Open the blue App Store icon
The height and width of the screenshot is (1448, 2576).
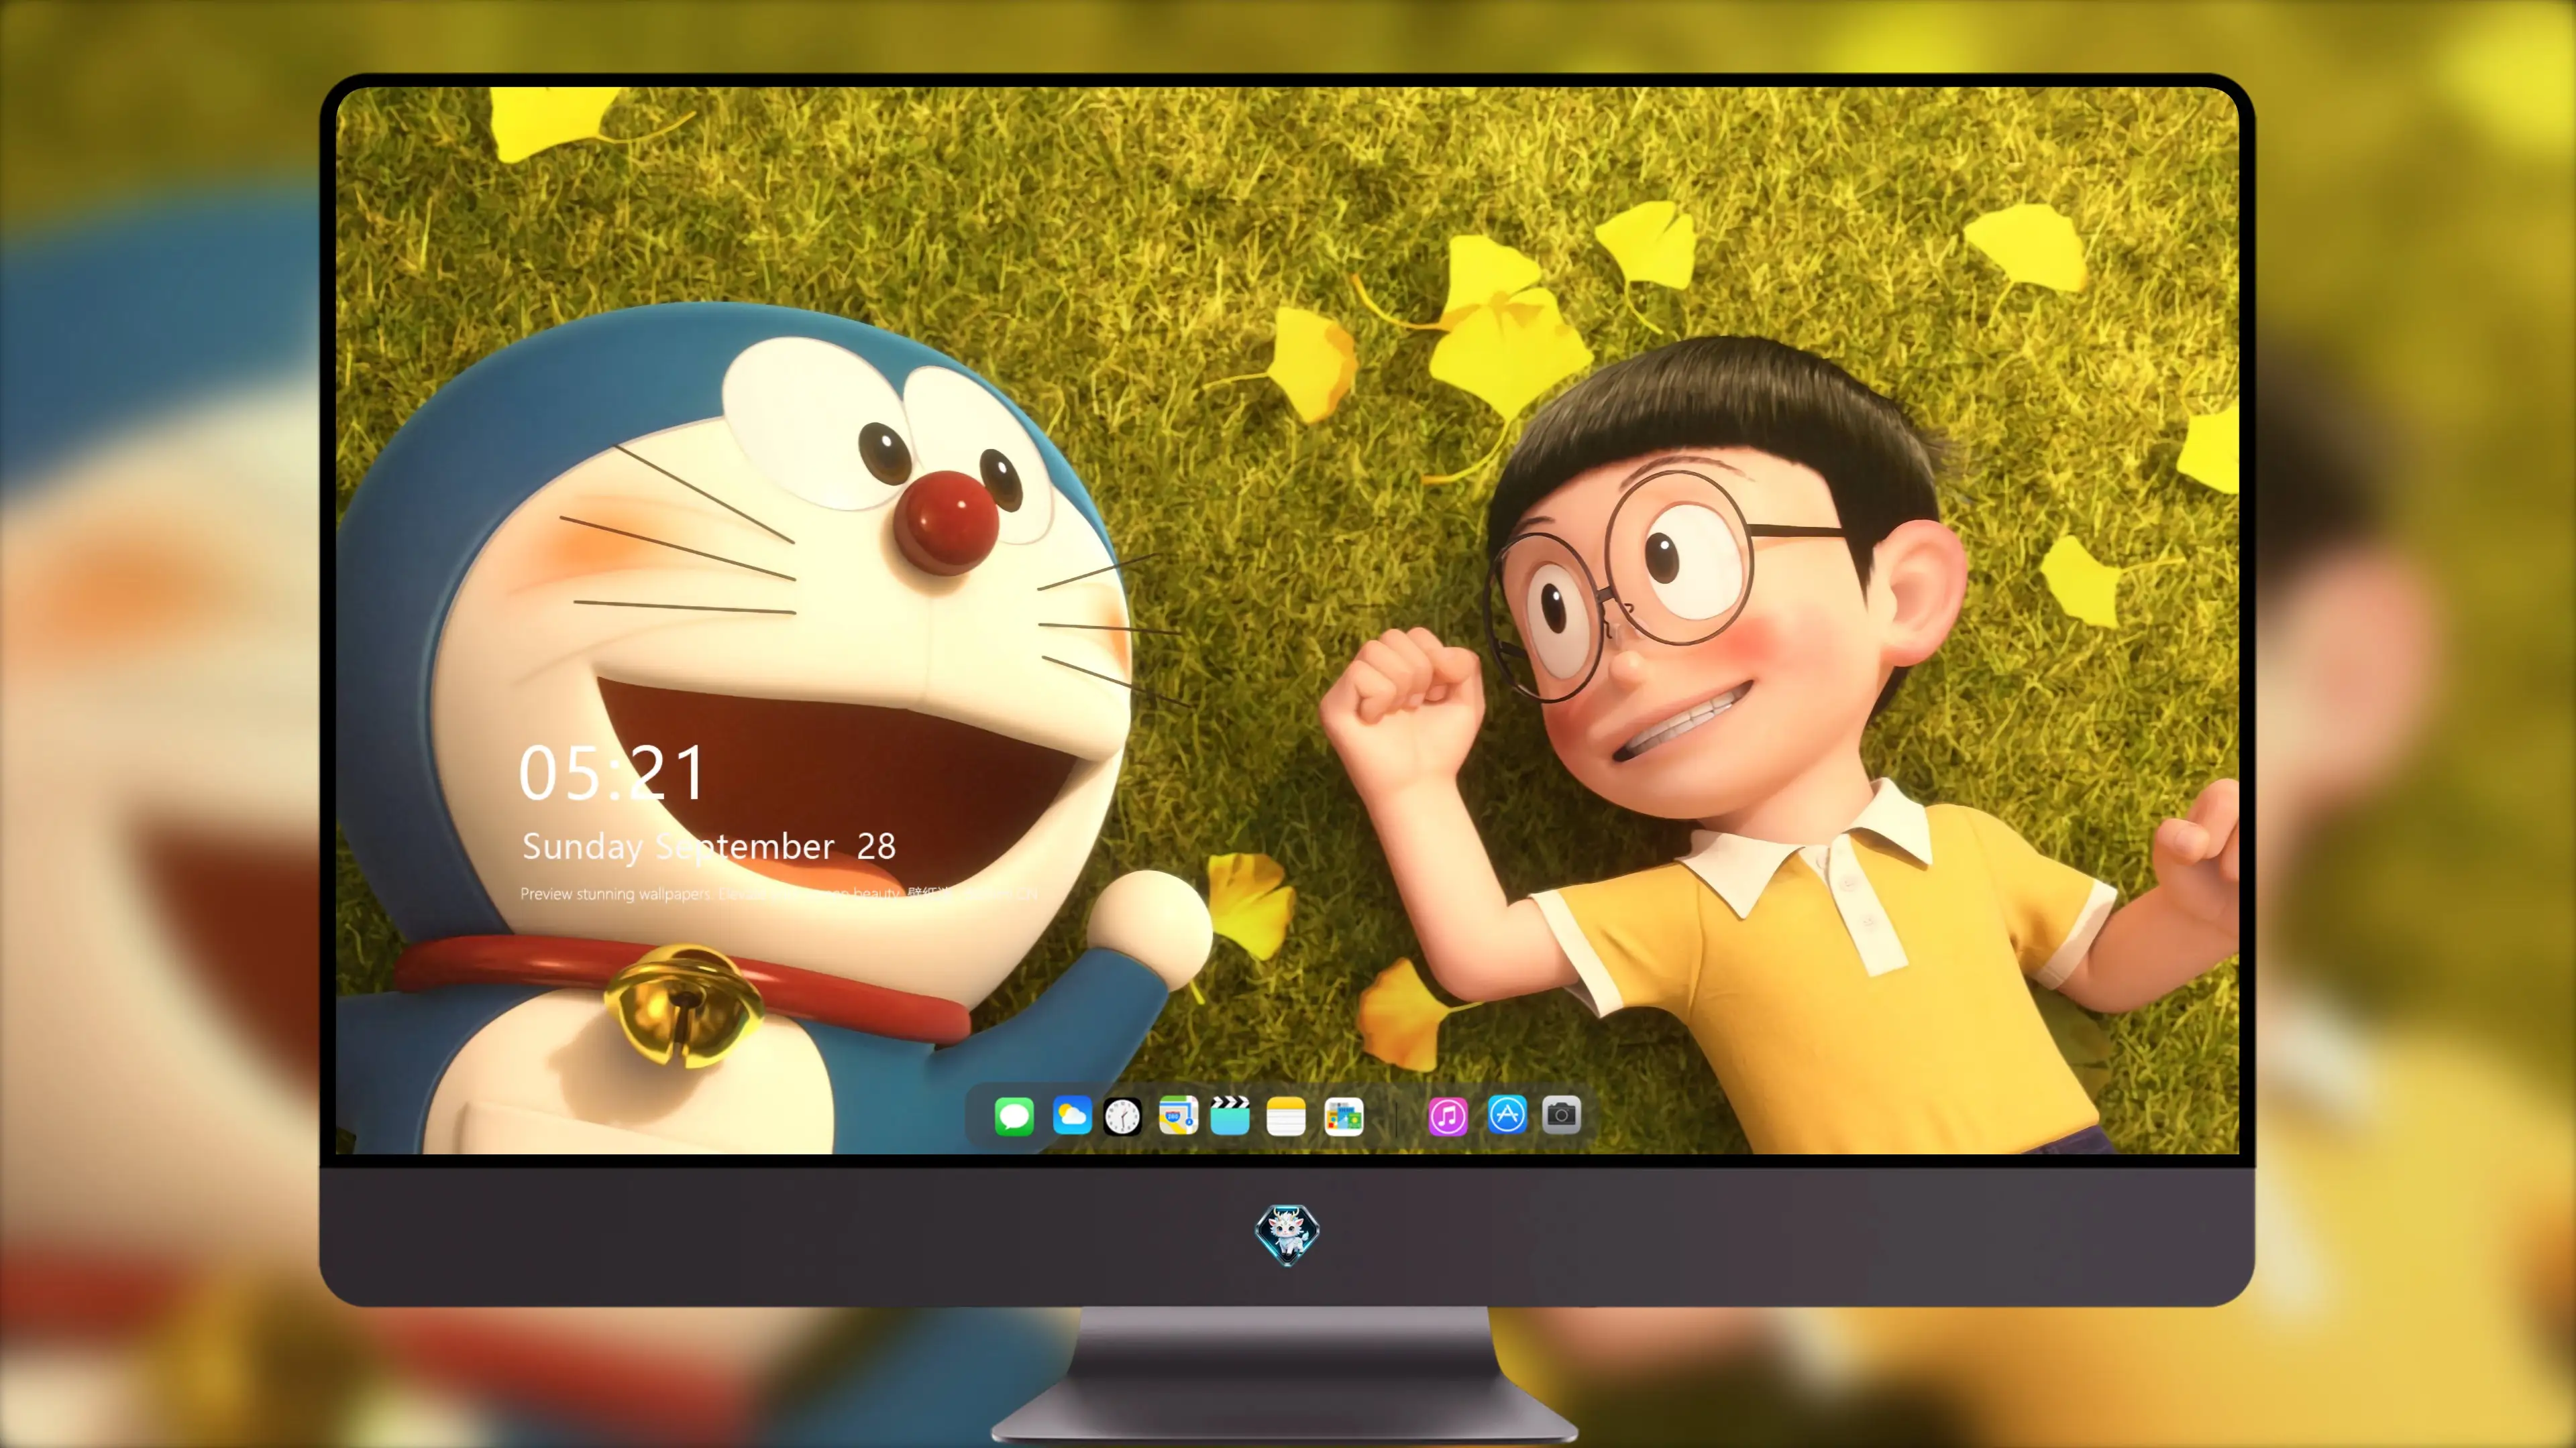coord(1507,1114)
